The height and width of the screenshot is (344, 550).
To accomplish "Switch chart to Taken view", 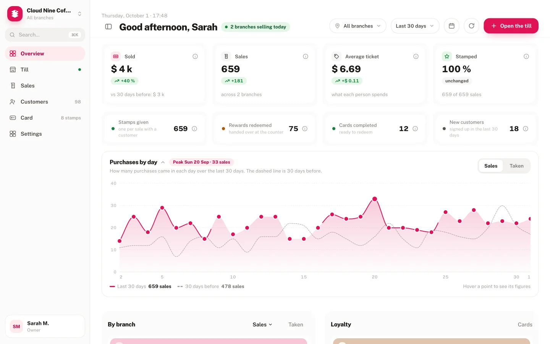I will click(516, 166).
